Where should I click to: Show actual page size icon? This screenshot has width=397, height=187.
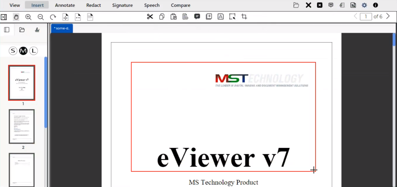[90, 17]
